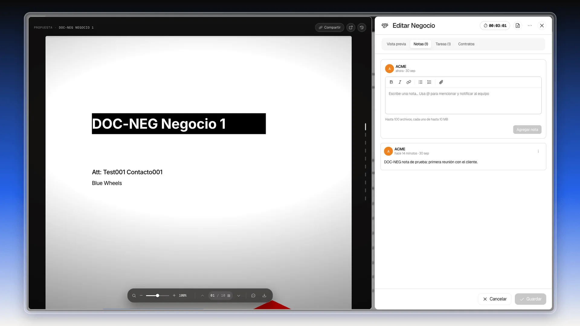Click the page navigation marker strip

coord(366,162)
